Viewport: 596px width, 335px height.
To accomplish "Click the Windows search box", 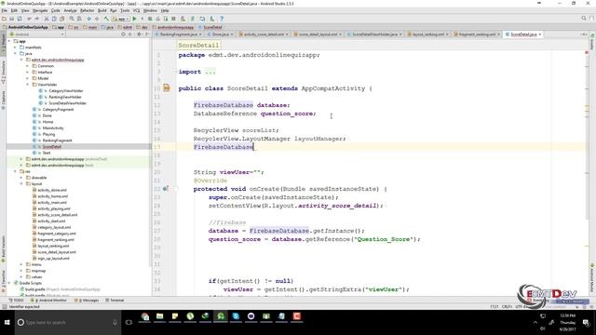I will 68,323.
